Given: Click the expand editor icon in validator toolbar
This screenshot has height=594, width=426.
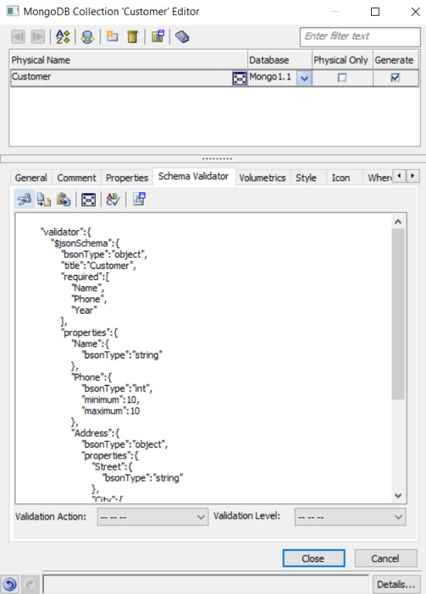Looking at the screenshot, I should point(89,200).
